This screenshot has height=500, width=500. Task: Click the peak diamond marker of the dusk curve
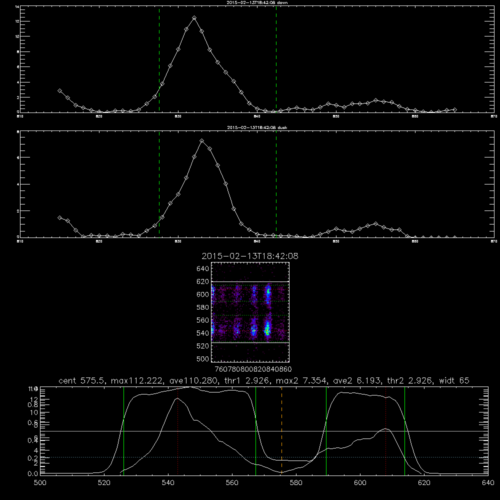click(x=201, y=140)
